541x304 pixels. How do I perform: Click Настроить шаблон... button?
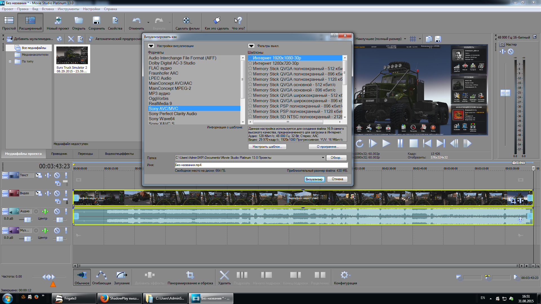(x=267, y=147)
